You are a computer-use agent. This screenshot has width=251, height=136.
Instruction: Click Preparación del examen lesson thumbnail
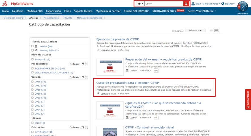(x=110, y=67)
